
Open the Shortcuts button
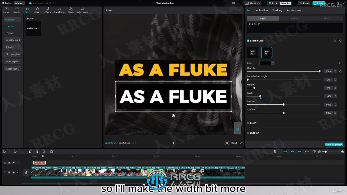pyautogui.click(x=253, y=3)
